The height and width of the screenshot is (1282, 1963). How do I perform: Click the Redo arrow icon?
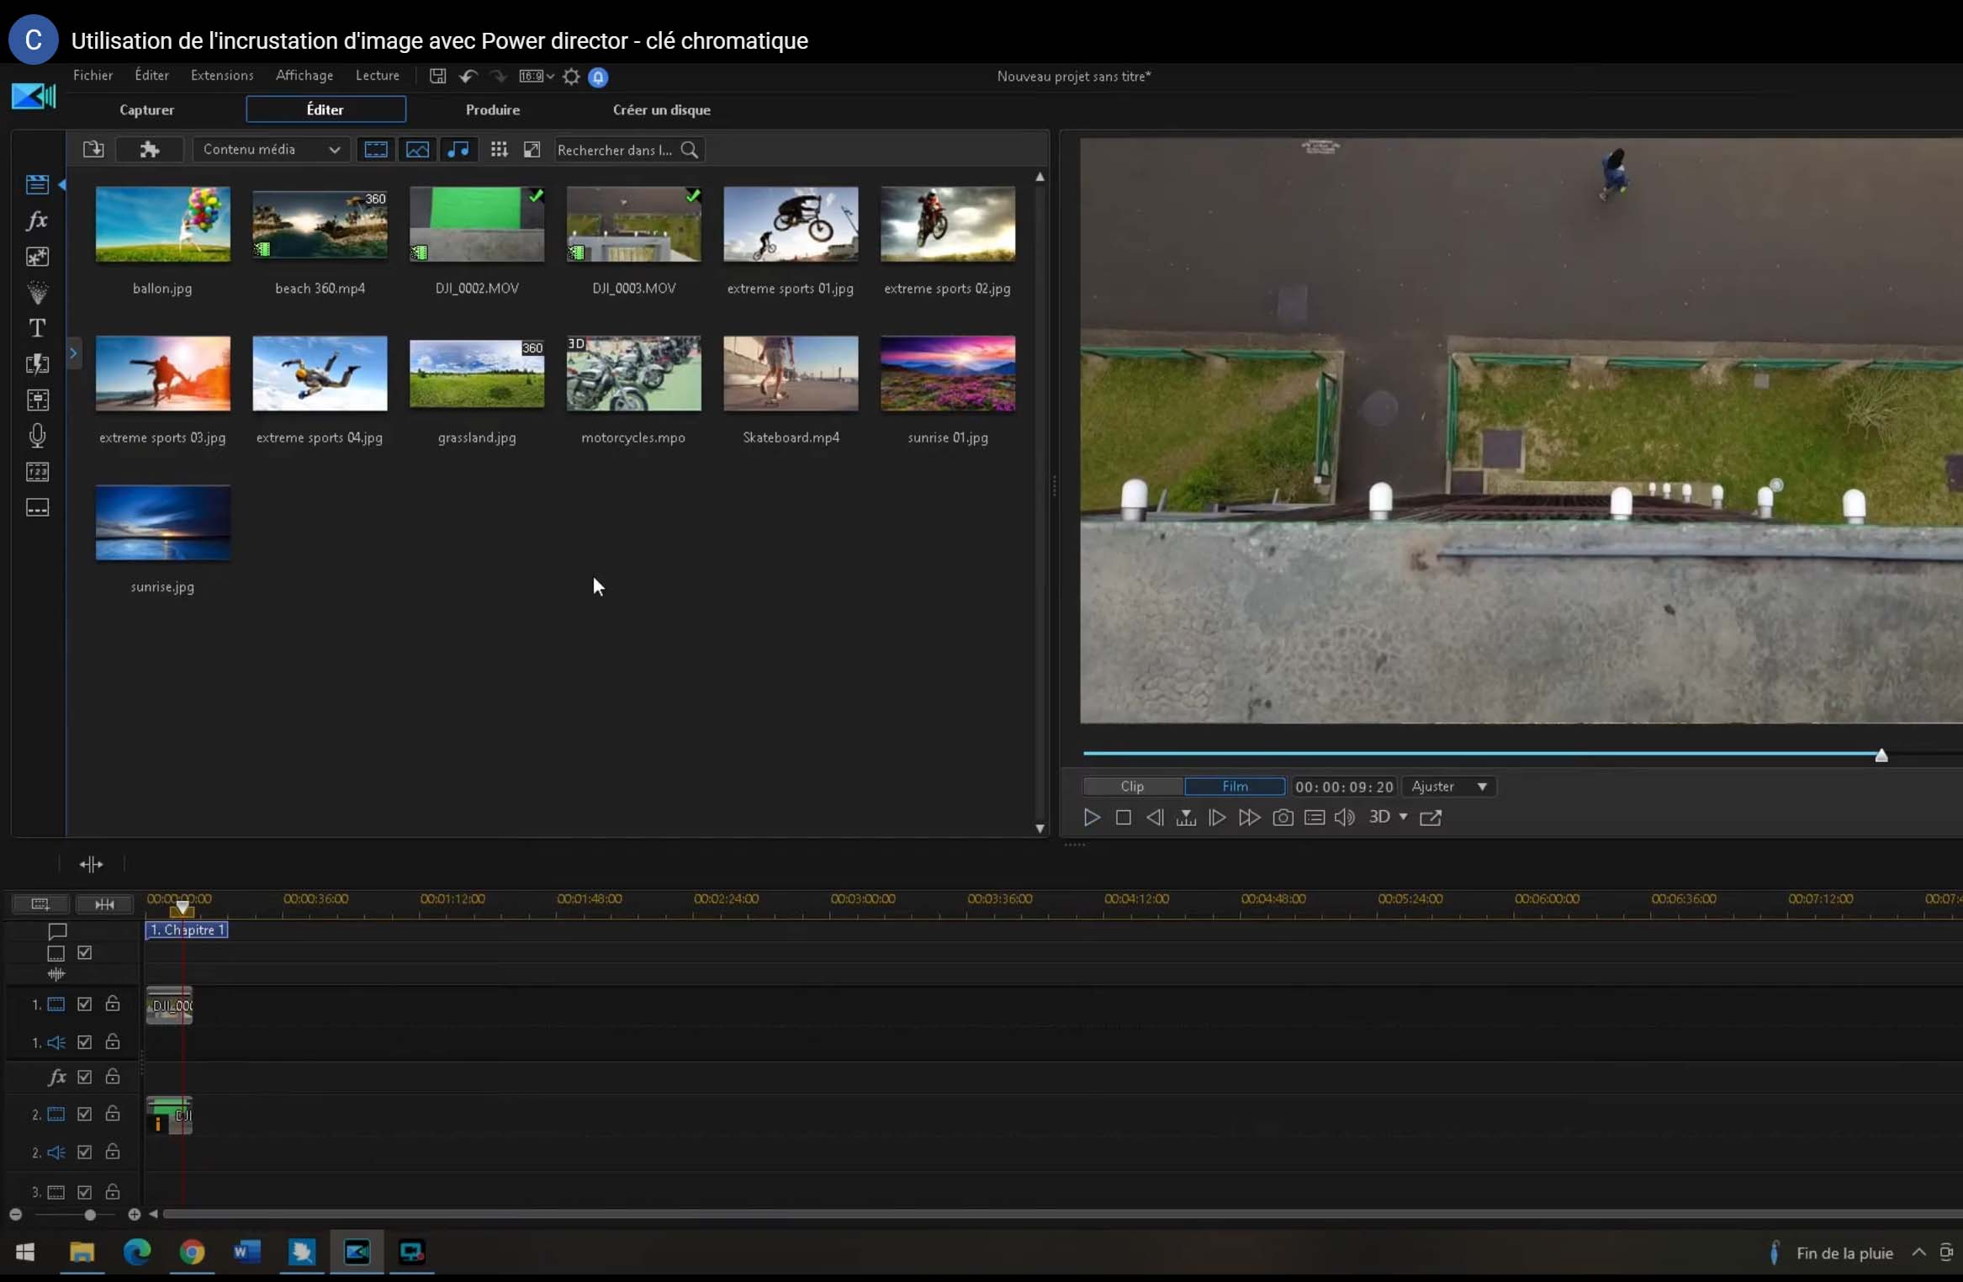tap(499, 77)
